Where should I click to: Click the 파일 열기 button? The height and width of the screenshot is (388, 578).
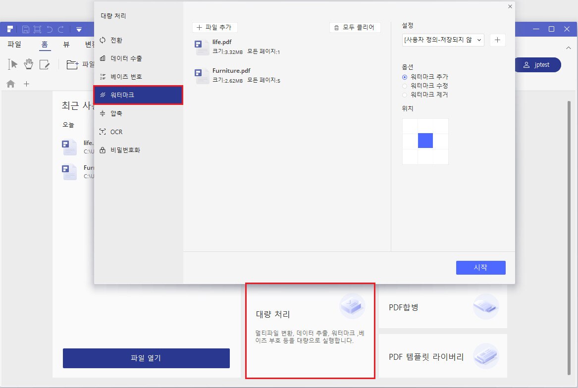[x=146, y=358]
